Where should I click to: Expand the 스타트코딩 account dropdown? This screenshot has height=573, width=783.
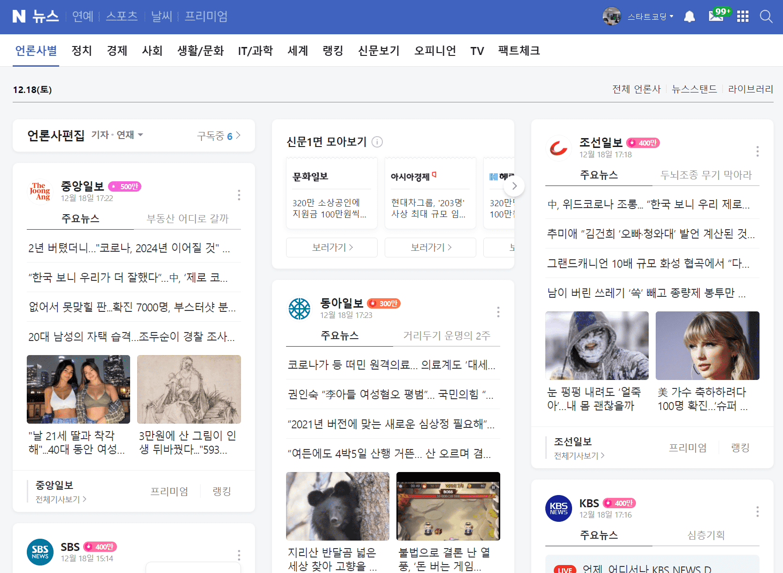[x=651, y=16]
